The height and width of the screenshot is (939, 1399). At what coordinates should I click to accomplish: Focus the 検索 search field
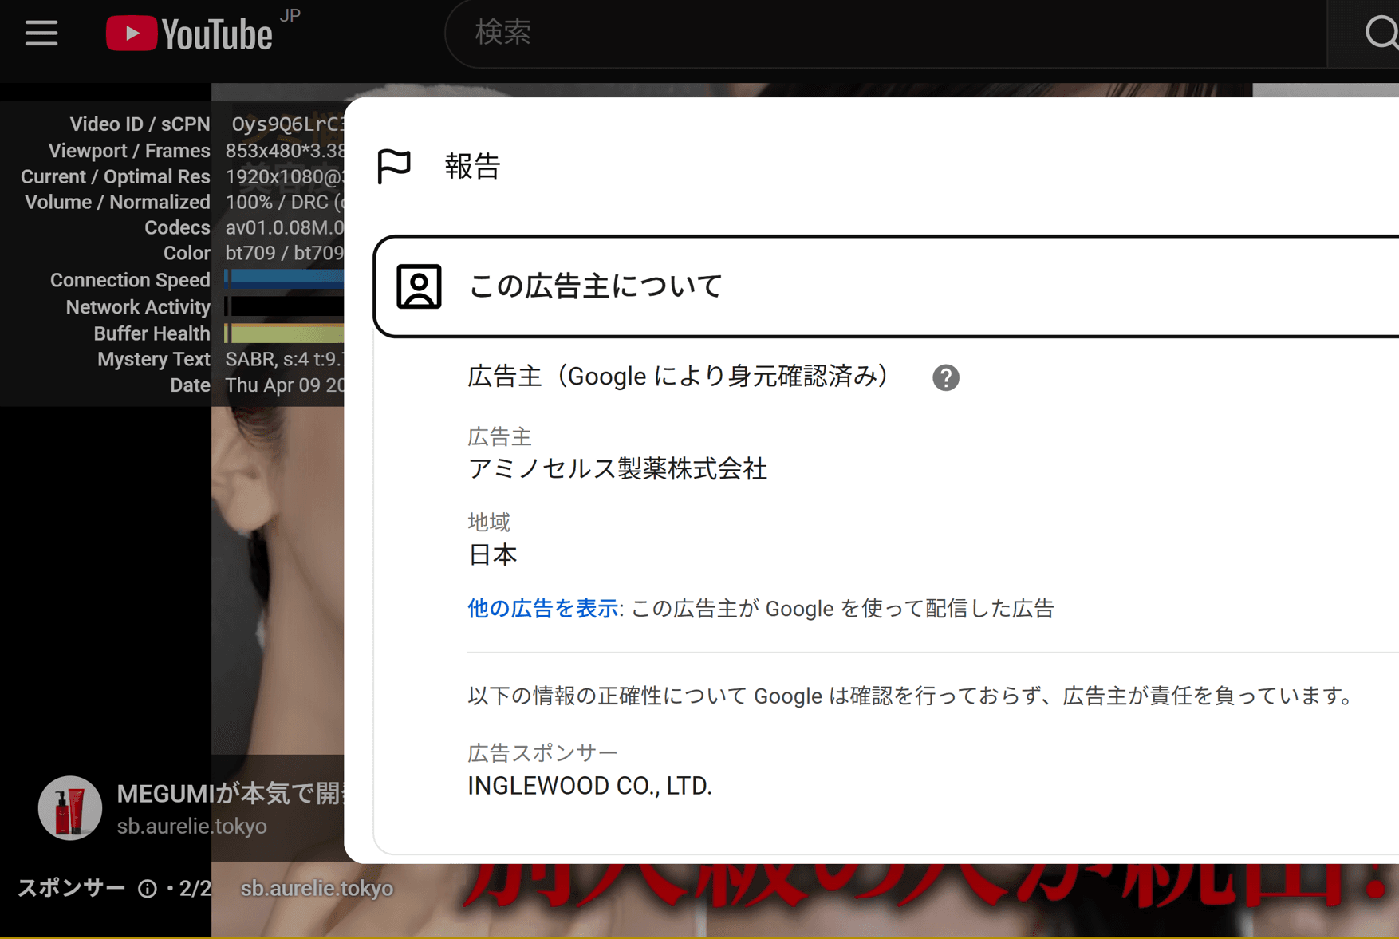coord(885,34)
